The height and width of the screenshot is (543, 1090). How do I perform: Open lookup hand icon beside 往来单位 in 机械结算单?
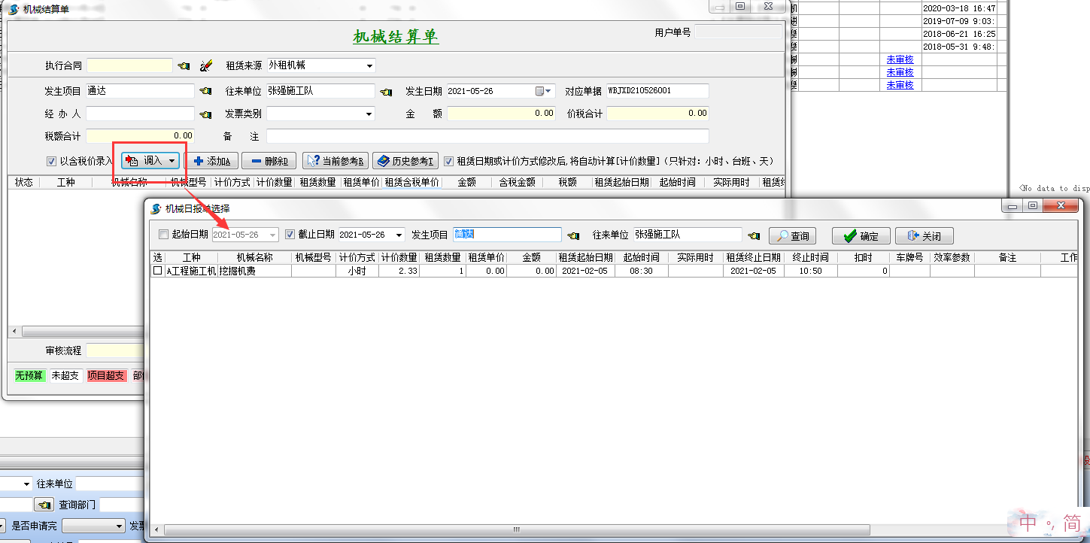coord(386,92)
